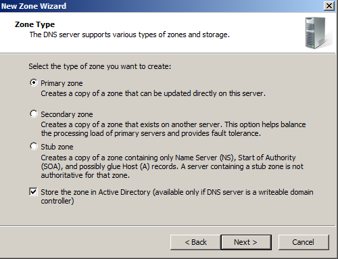
Task: Cancel the New Zone Wizard
Action: pyautogui.click(x=304, y=242)
